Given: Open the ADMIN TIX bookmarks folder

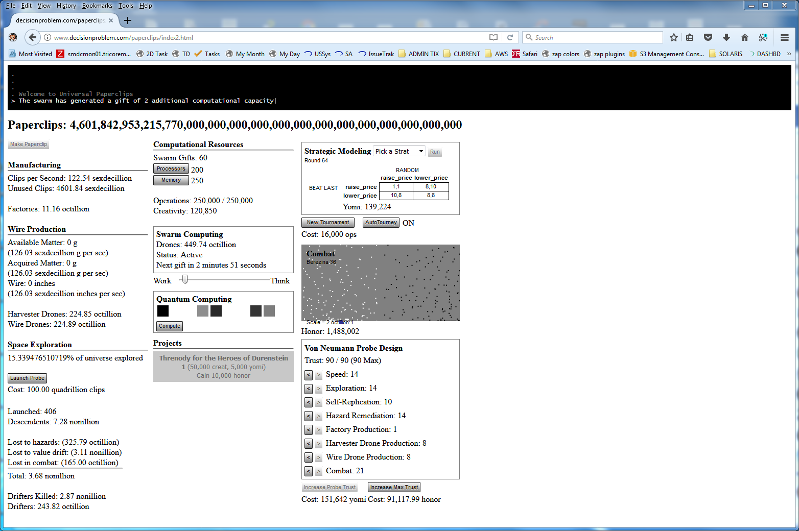Looking at the screenshot, I should pos(418,54).
